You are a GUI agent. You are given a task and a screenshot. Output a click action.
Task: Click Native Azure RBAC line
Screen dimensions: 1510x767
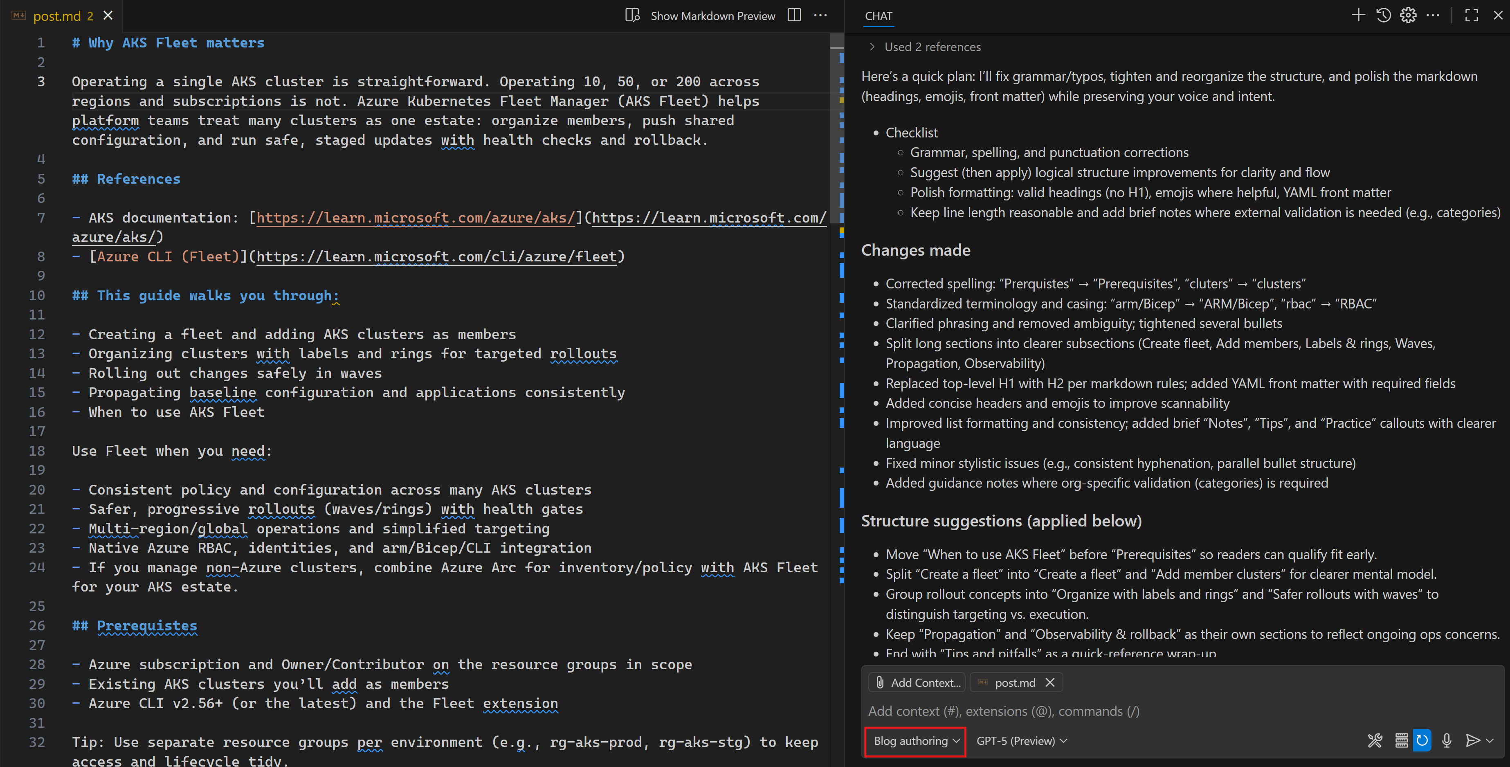coord(332,548)
